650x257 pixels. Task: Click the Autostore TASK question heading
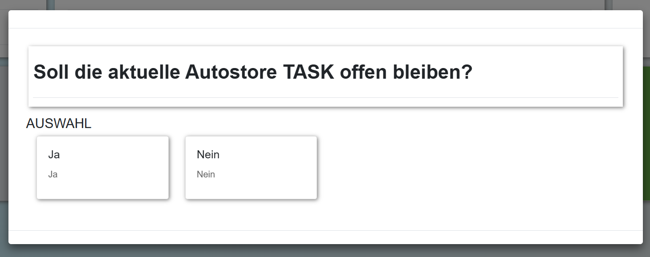(252, 72)
